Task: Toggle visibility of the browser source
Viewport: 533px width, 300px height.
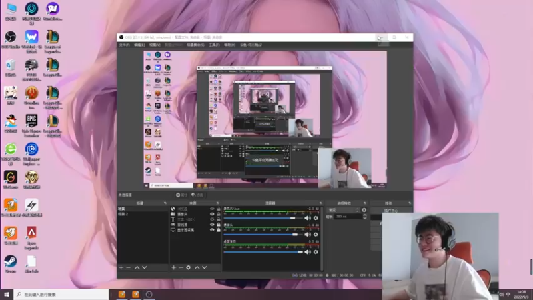Action: (x=212, y=209)
